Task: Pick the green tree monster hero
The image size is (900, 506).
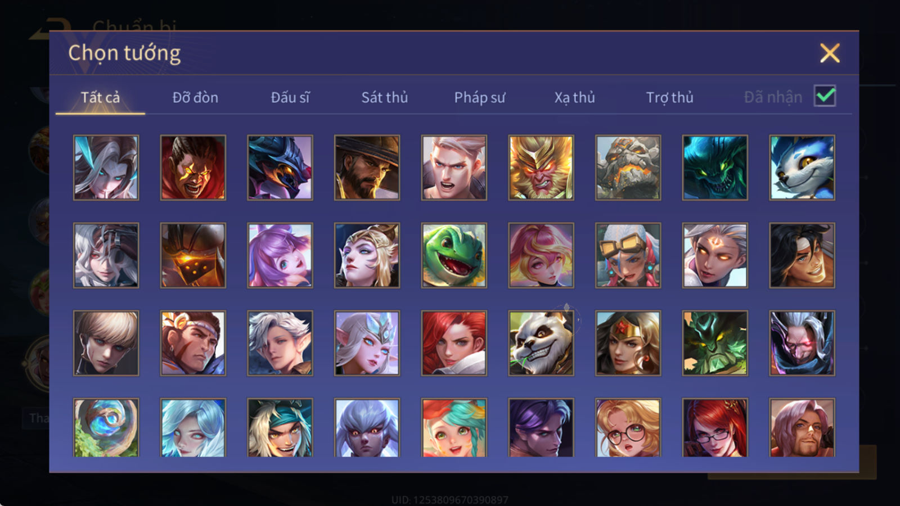Action: point(715,343)
